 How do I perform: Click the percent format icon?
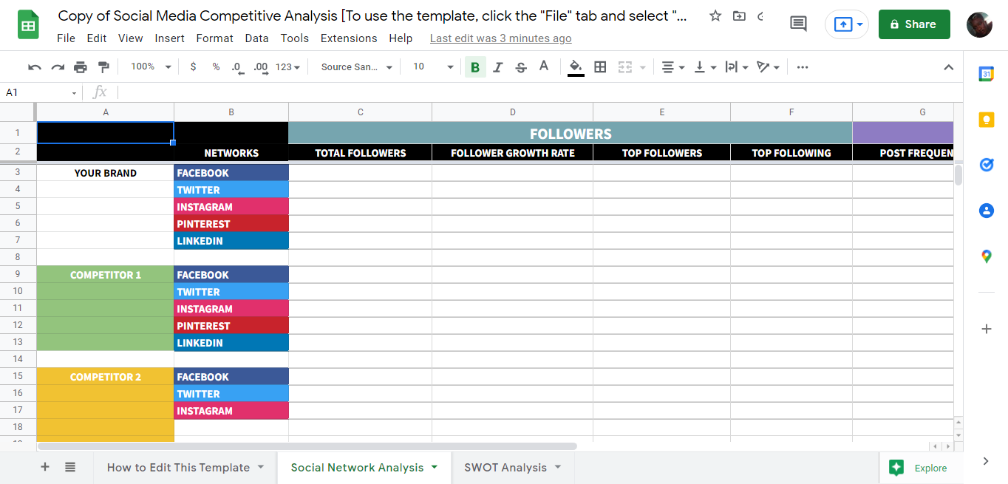(215, 67)
